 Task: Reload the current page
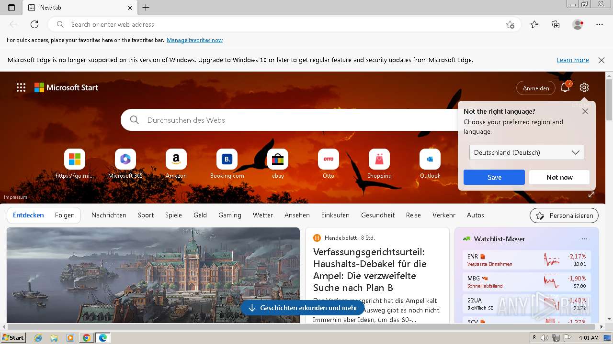tap(34, 24)
